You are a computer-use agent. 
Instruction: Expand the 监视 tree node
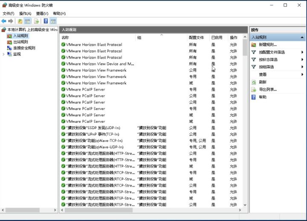(x=3, y=54)
